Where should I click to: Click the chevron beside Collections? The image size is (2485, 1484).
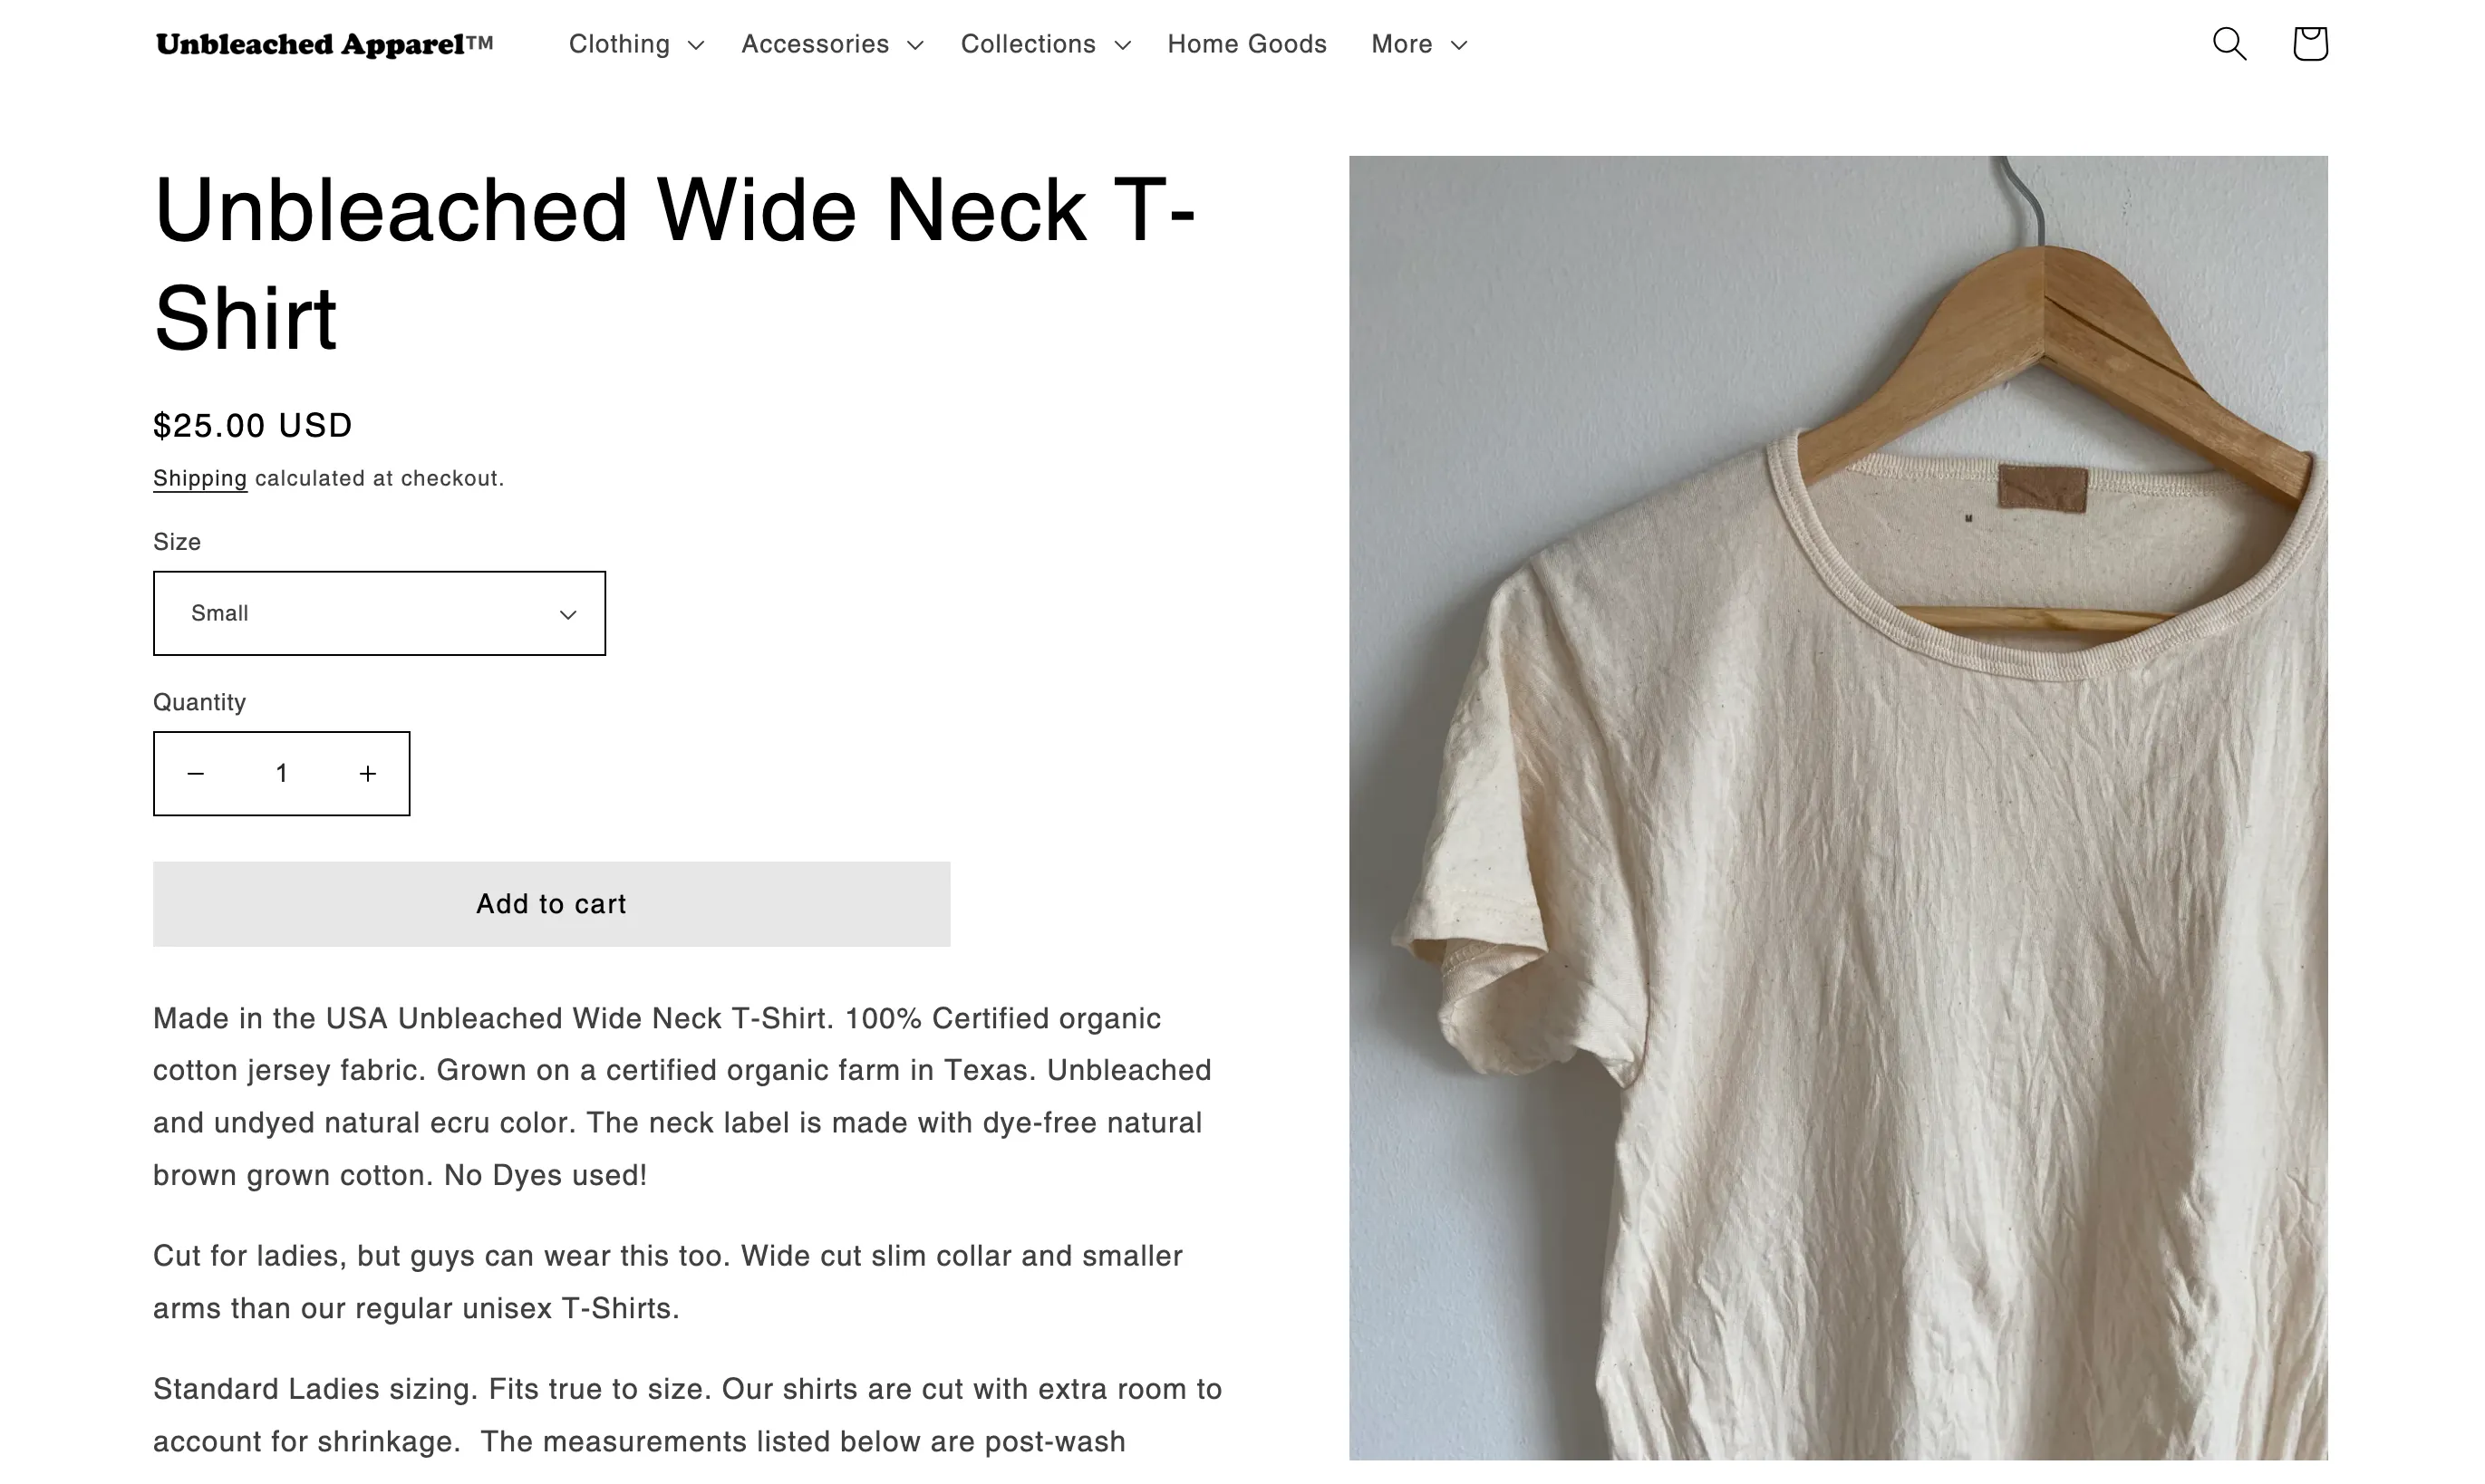tap(1122, 45)
